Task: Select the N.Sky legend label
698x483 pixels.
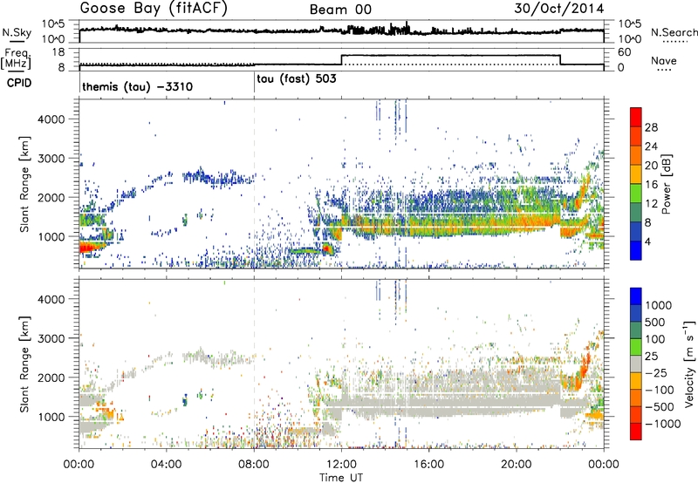Action: pos(17,32)
